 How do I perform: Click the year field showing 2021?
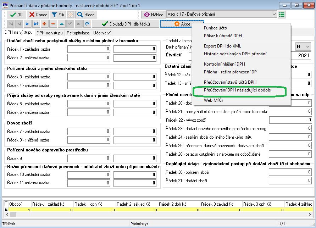tap(301, 55)
